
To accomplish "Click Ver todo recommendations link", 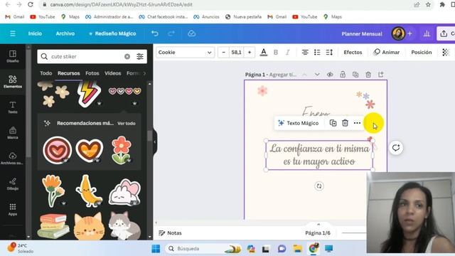I will click(x=127, y=123).
